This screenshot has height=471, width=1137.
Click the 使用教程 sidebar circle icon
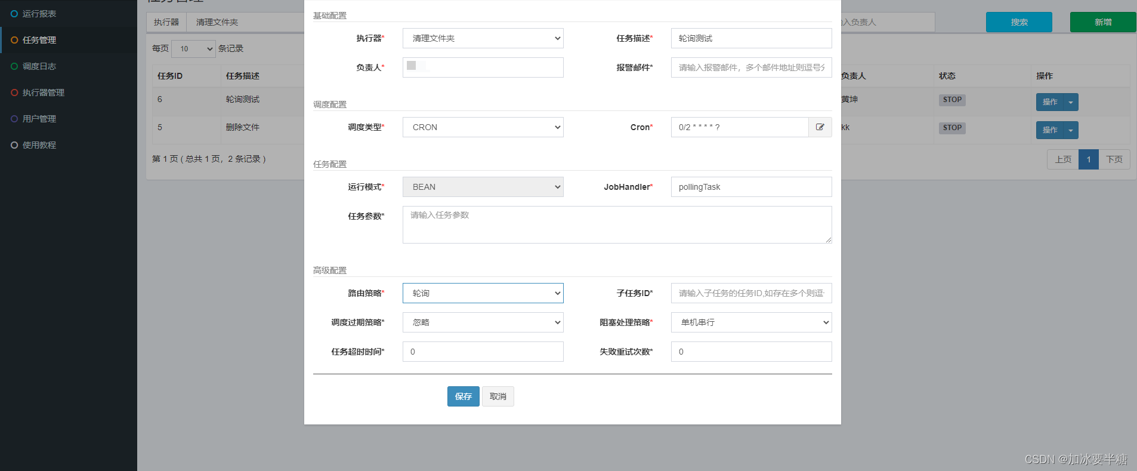[14, 145]
